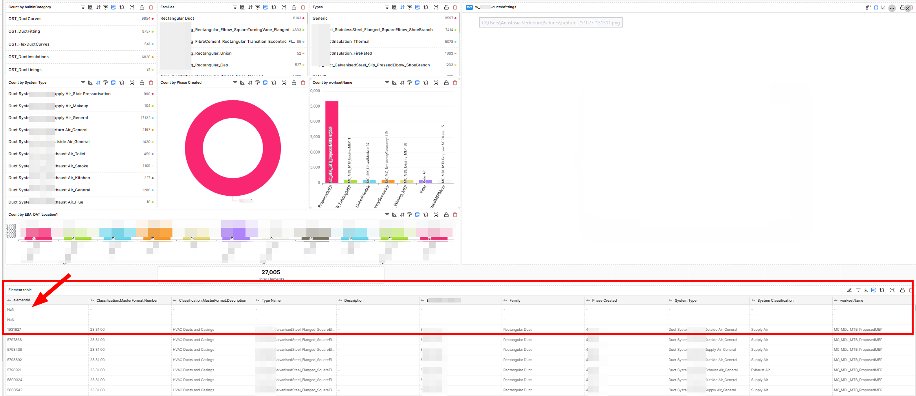Click the Generic type entry

pos(320,18)
